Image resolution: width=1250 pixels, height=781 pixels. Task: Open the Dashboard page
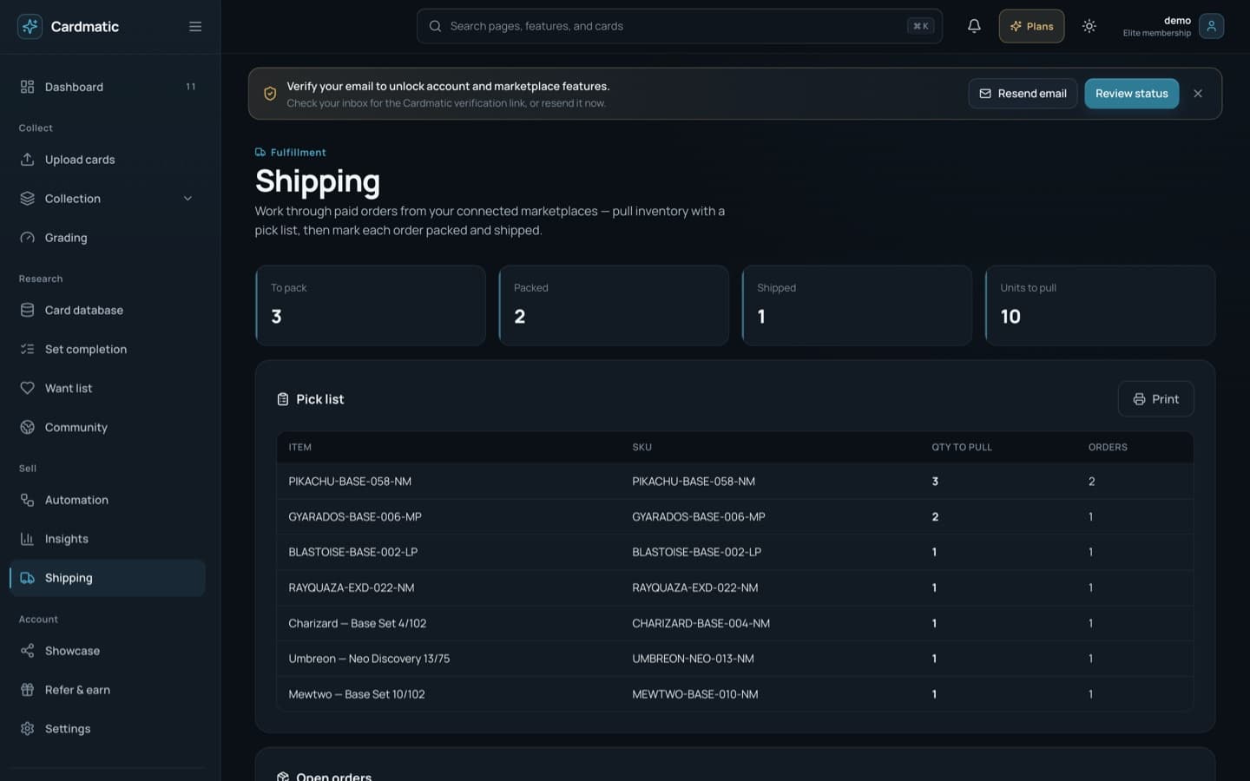[108, 87]
